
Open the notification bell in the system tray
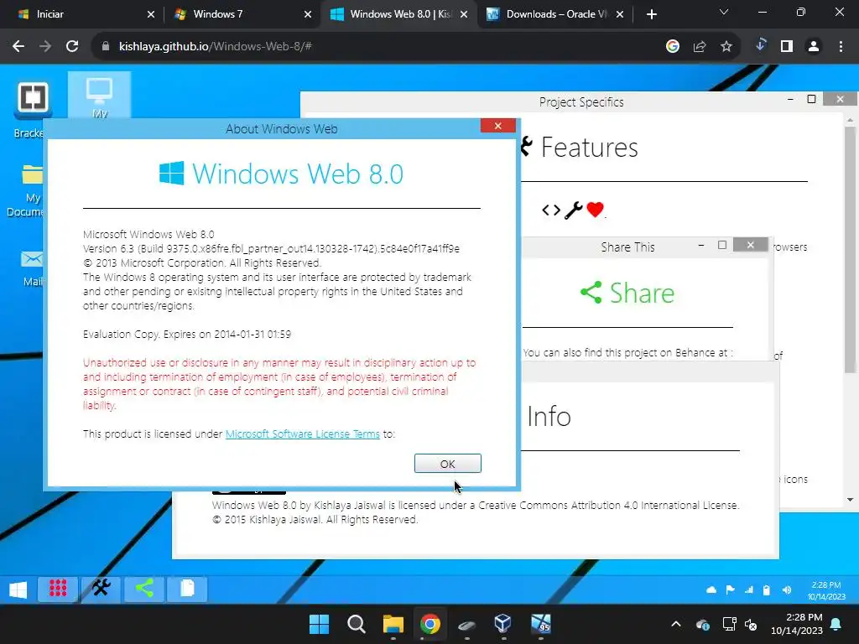pyautogui.click(x=836, y=624)
